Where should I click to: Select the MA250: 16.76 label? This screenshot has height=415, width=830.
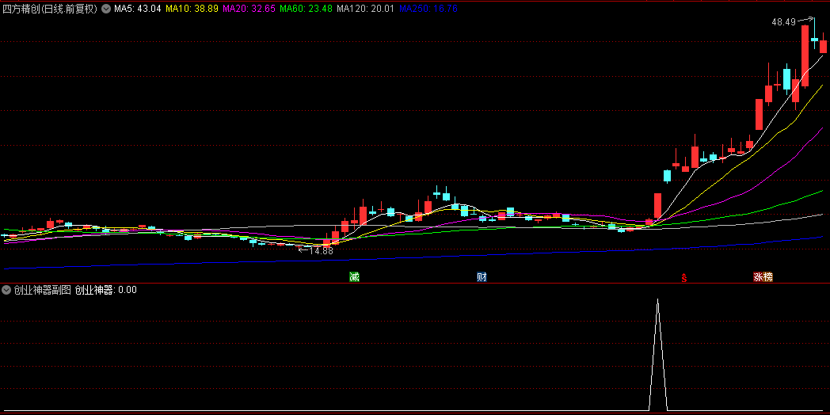(x=428, y=9)
